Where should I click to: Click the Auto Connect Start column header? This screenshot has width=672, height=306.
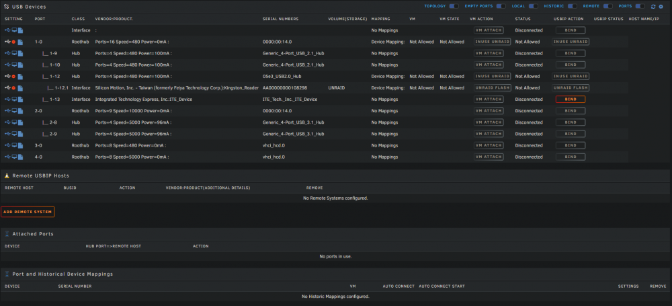[442, 286]
